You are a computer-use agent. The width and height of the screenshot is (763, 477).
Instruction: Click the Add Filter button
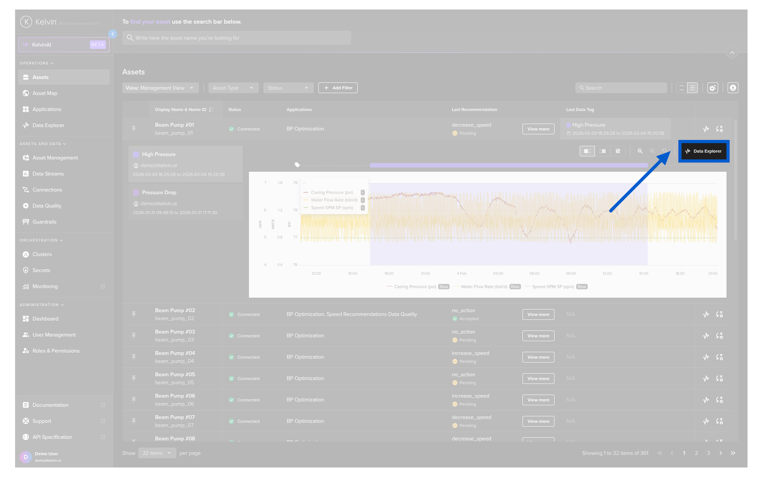[338, 88]
